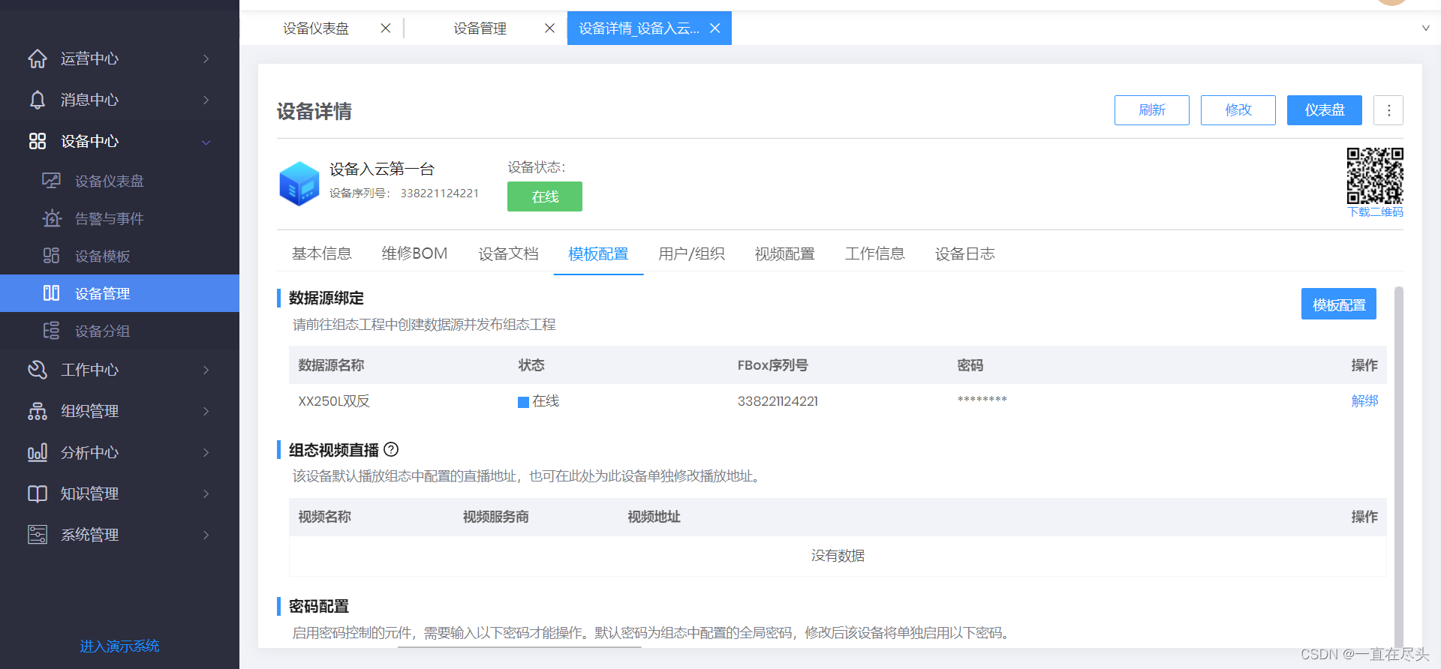Open the 用户/组织 tab
Viewport: 1441px width, 669px height.
pos(691,253)
